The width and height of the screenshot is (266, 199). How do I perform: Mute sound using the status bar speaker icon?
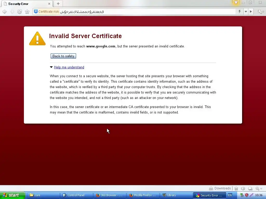click(x=243, y=188)
